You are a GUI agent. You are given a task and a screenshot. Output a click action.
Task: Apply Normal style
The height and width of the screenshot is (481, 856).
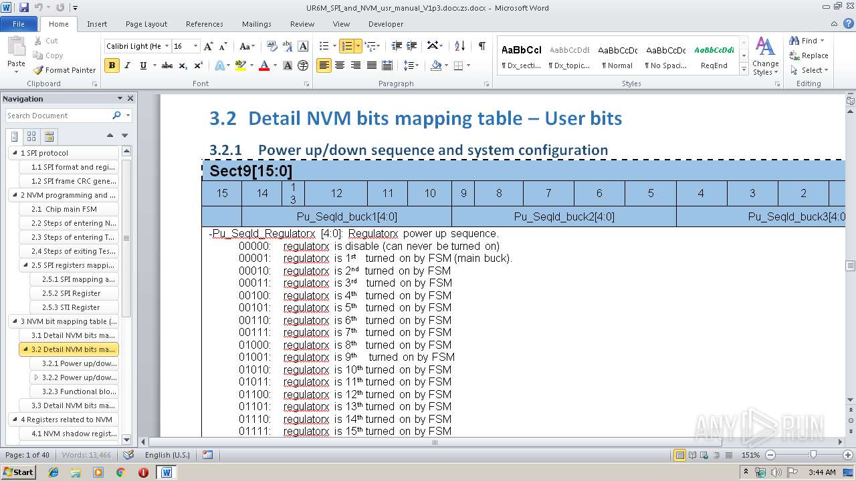pos(618,56)
